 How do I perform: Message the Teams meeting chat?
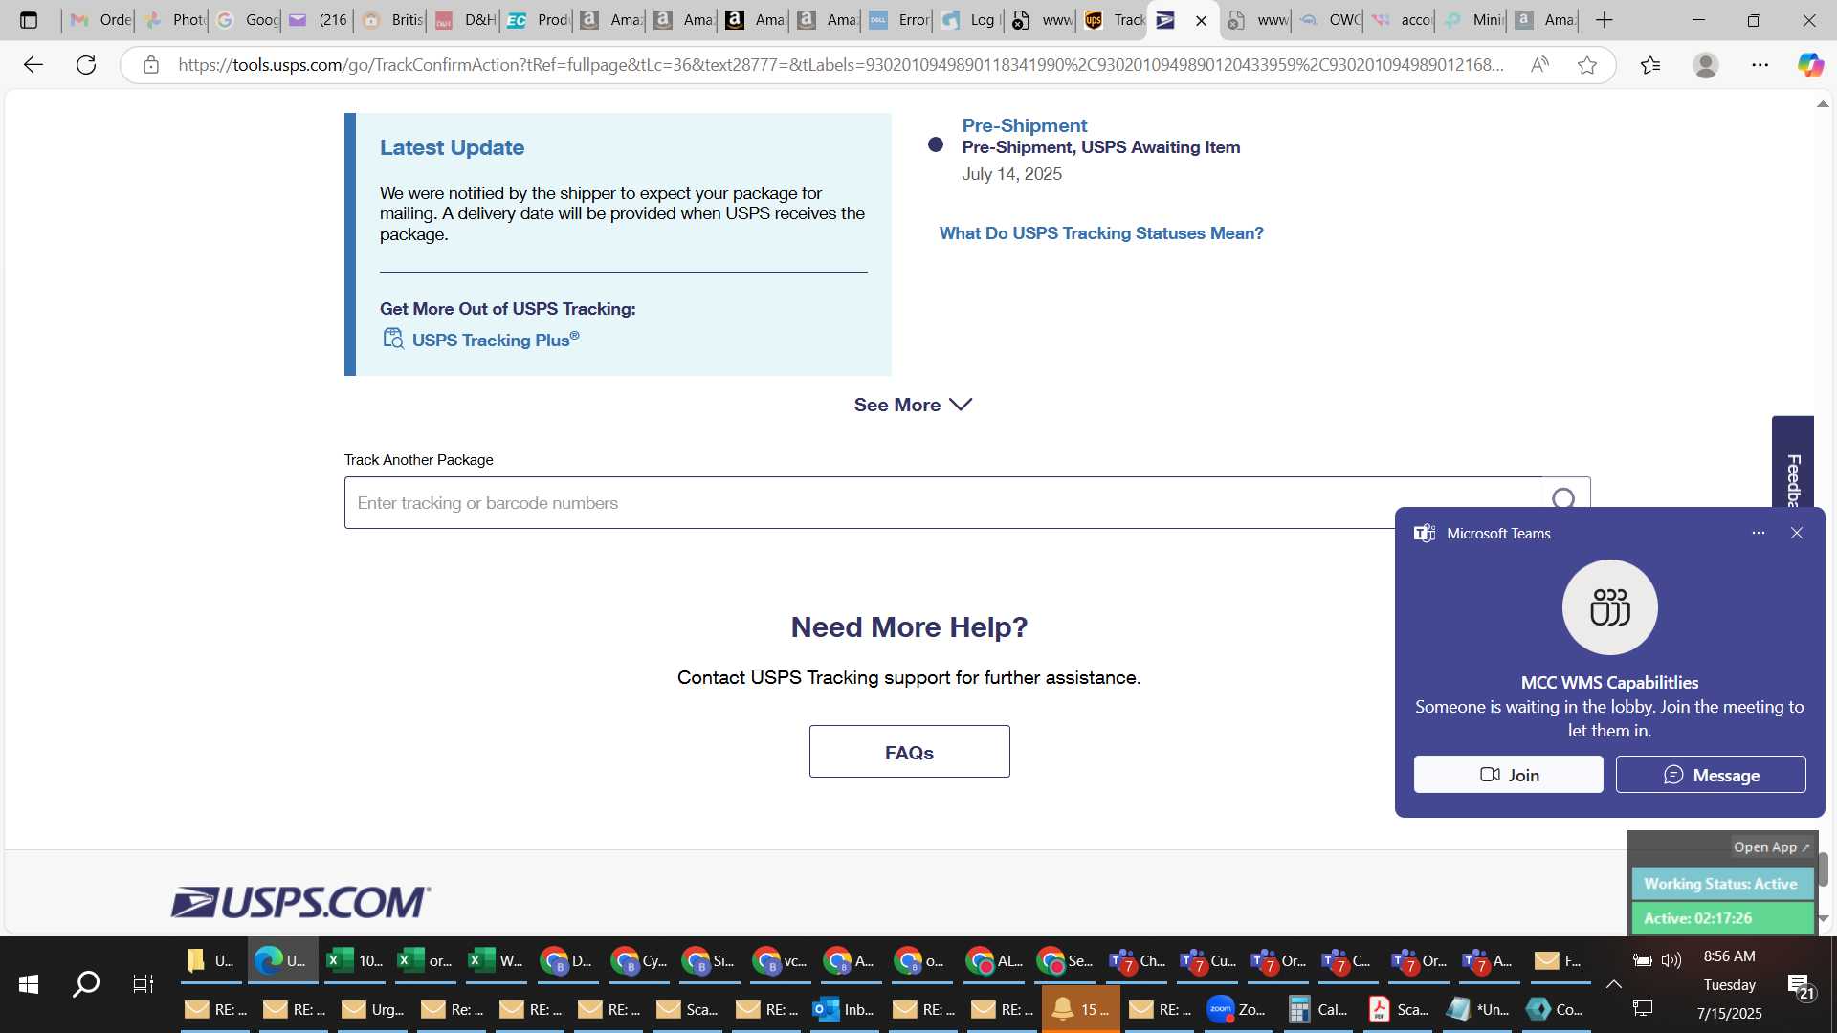[x=1711, y=775]
